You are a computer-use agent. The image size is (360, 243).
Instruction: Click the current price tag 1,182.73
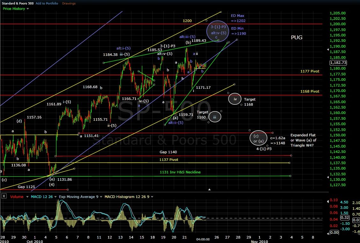point(338,63)
